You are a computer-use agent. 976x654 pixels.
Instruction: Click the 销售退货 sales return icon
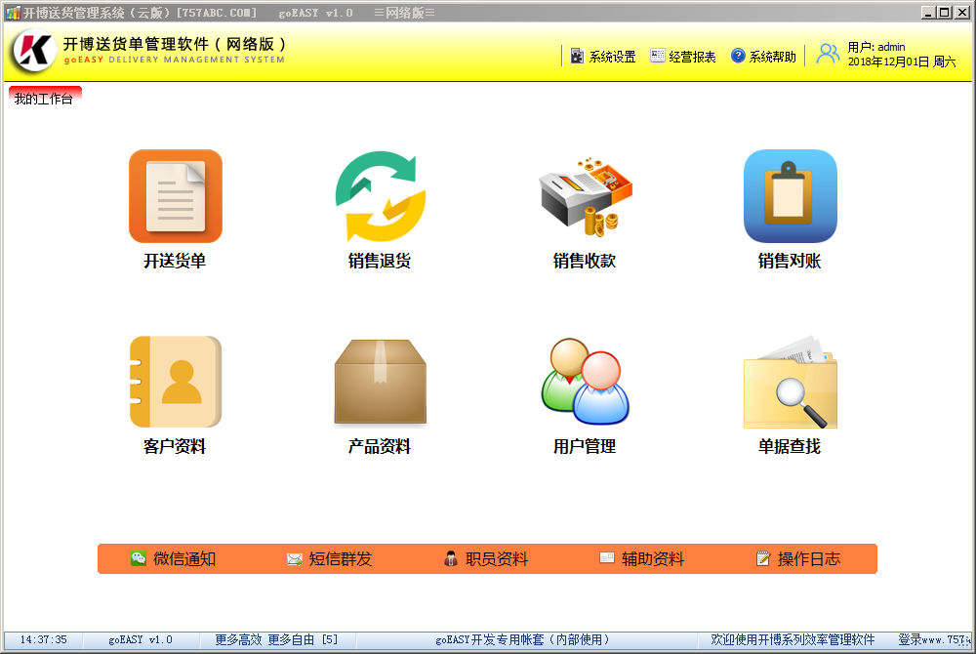tap(380, 196)
